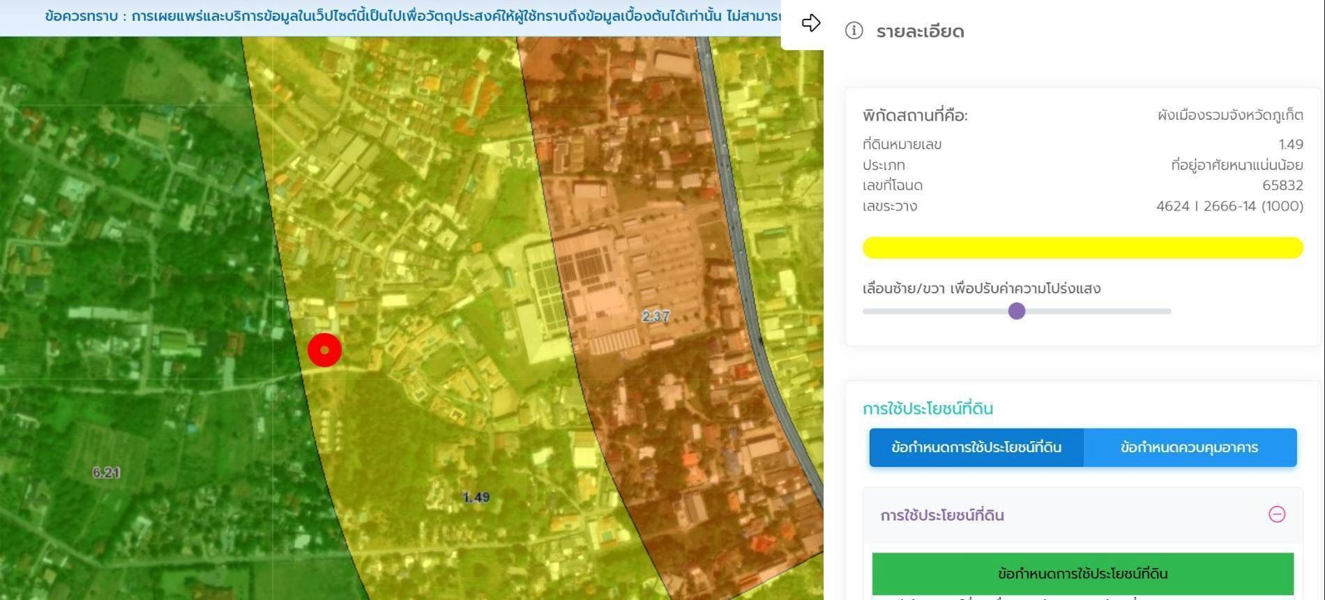Click the teal การใช้ประโยชน์ที่ดิน section heading
Screen dimensions: 1325x600
[927, 408]
